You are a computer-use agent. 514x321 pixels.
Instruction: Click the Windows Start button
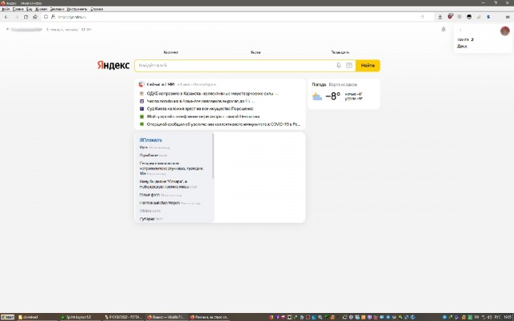tap(7, 317)
